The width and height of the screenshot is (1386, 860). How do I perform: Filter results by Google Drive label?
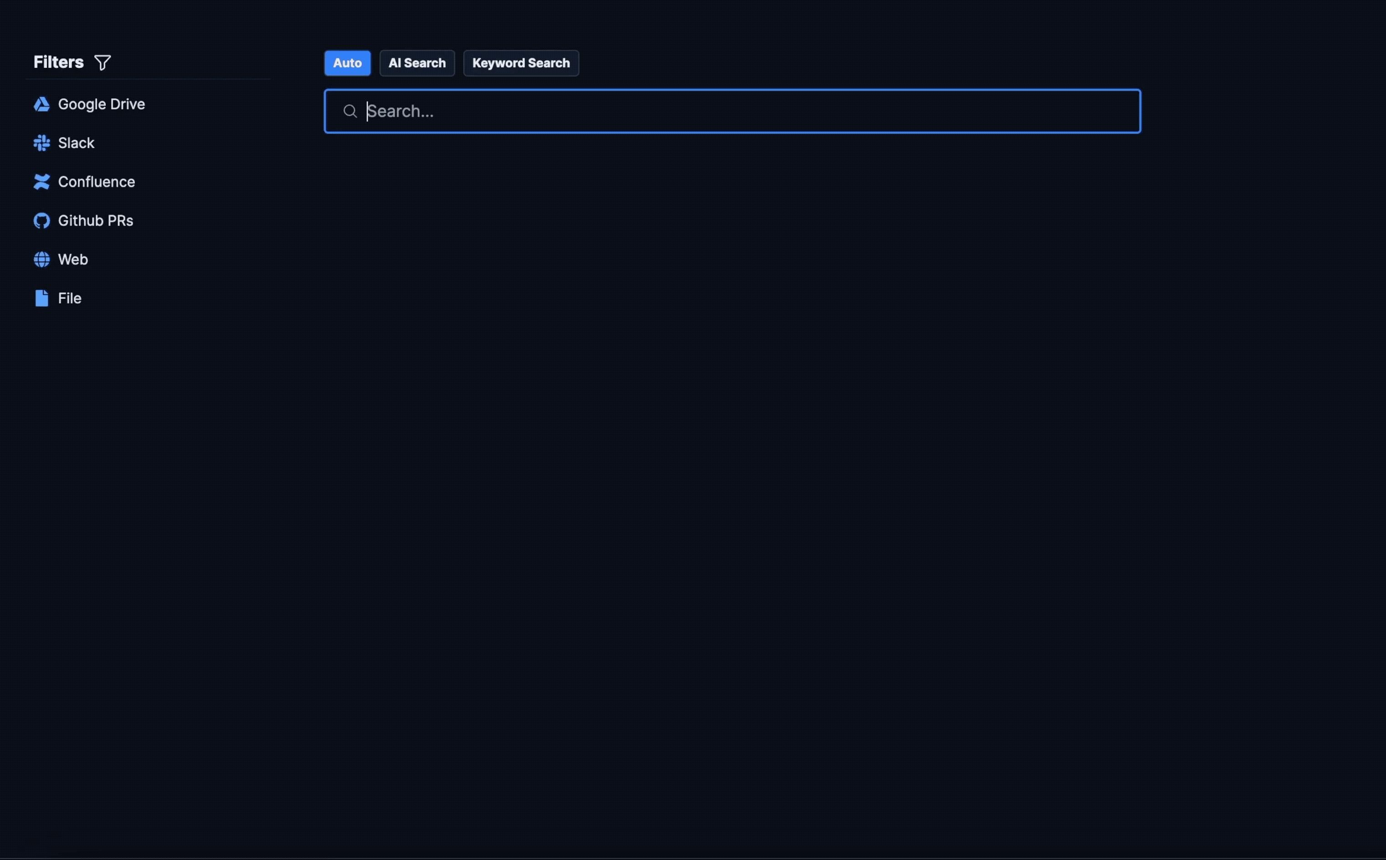[x=101, y=104]
